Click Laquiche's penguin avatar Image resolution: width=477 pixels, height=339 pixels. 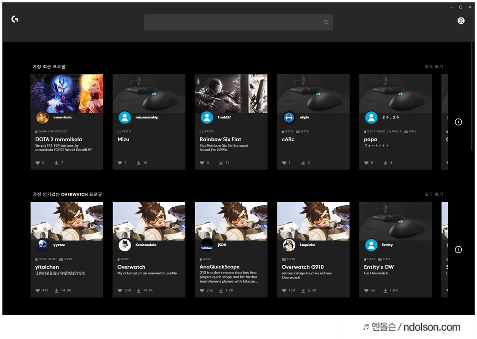289,245
